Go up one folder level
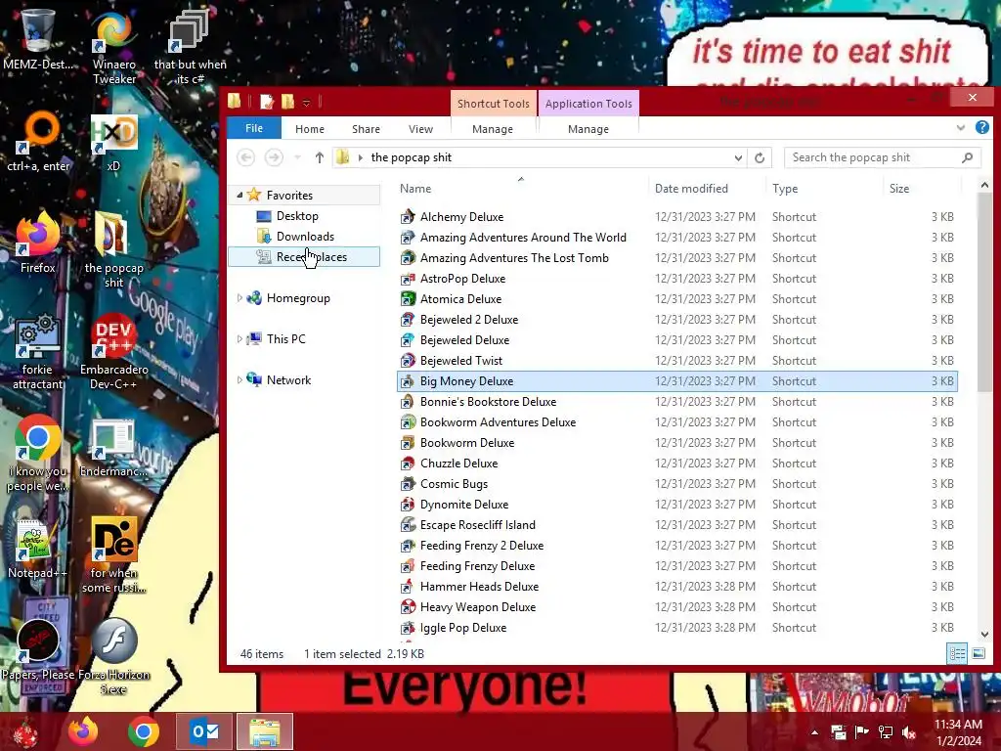 320,157
